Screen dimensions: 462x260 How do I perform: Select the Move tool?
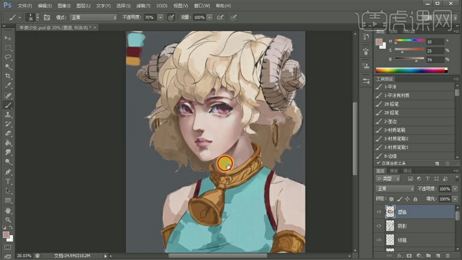click(8, 38)
